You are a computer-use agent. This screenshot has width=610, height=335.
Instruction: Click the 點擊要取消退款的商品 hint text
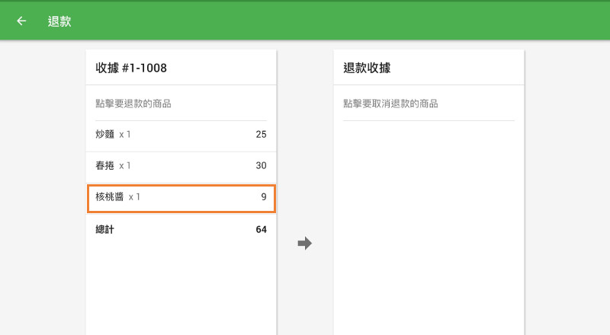pos(390,104)
